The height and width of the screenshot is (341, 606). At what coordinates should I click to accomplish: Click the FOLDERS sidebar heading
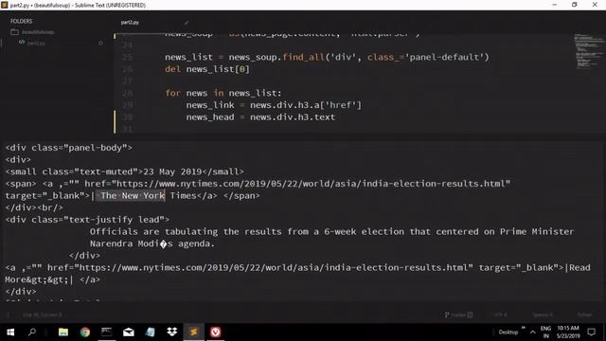click(21, 21)
